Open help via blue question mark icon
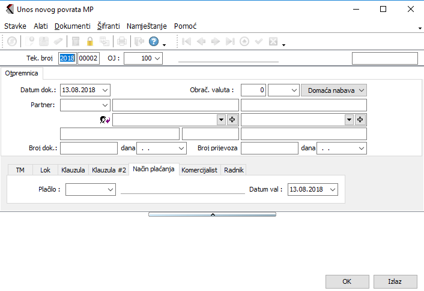 154,41
